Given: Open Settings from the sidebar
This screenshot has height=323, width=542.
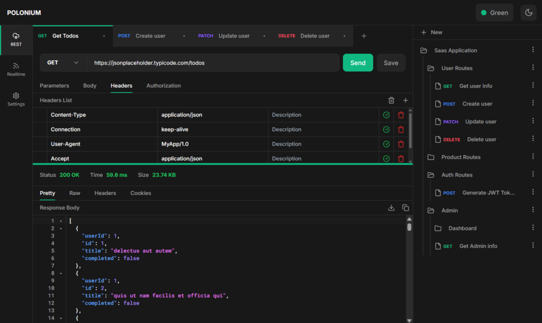Looking at the screenshot, I should point(16,100).
